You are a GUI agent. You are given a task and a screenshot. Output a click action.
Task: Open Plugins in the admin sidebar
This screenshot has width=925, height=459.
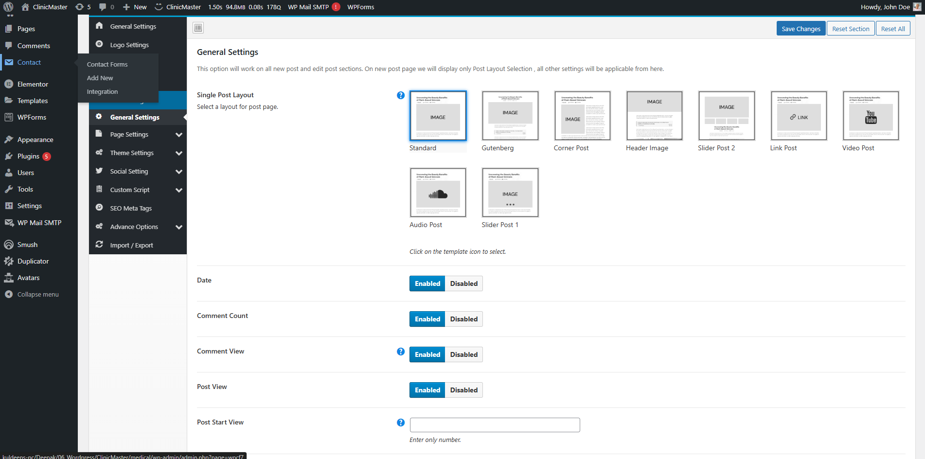click(28, 156)
